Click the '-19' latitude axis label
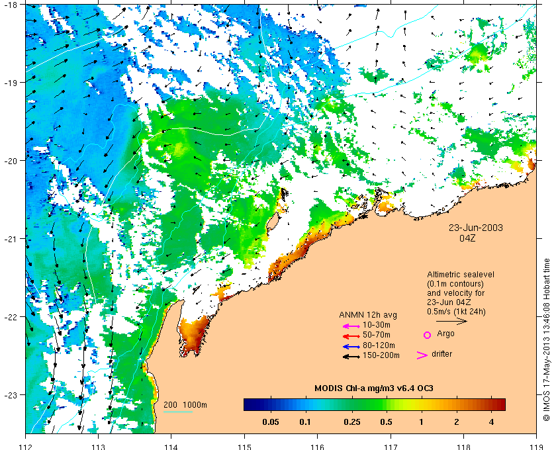 coord(11,83)
